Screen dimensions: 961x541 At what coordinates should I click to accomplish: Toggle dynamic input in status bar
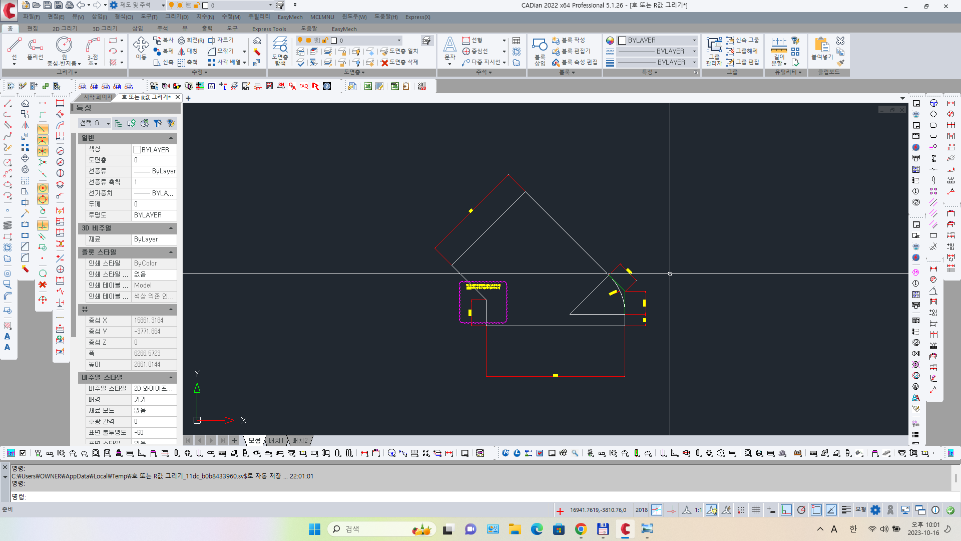(771, 510)
